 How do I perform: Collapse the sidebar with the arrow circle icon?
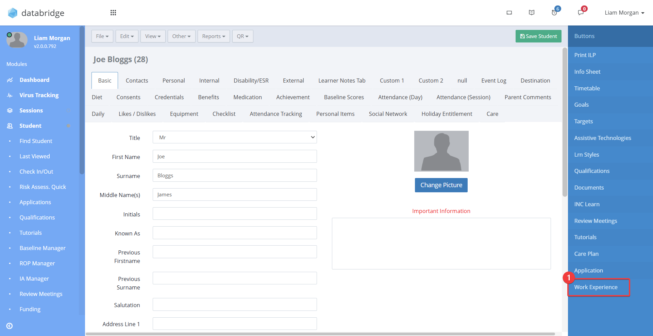10,326
